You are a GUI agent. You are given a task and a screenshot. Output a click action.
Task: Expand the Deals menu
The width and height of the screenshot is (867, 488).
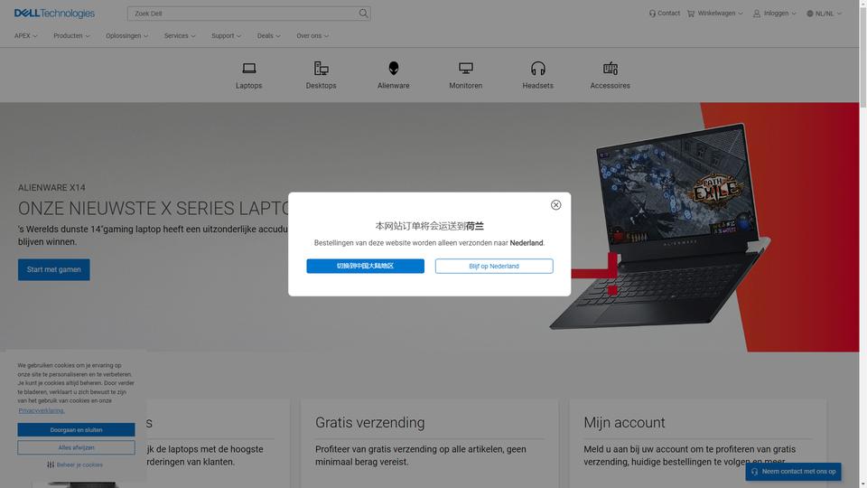pyautogui.click(x=269, y=36)
